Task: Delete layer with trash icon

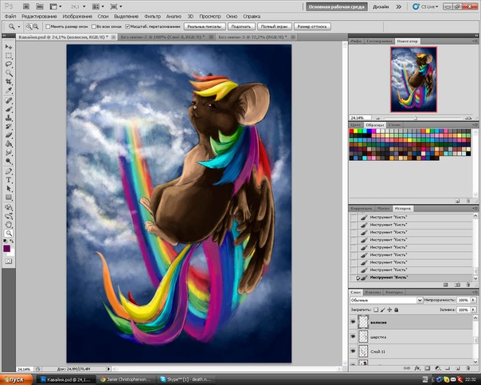Action: [x=467, y=367]
